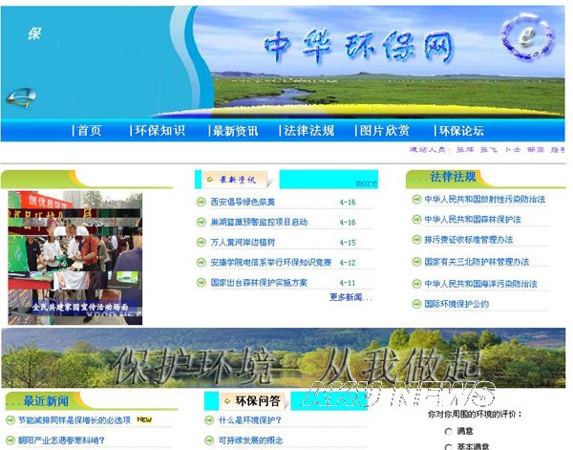Image resolution: width=573 pixels, height=450 pixels.
Task: Click arrow bullet beside 中华人民共和国森林保护法
Action: pyautogui.click(x=415, y=220)
